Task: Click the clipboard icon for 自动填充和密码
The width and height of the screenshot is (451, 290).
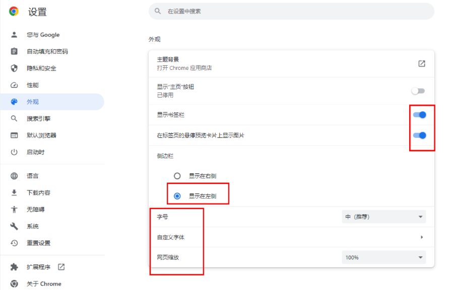Action: [14, 51]
